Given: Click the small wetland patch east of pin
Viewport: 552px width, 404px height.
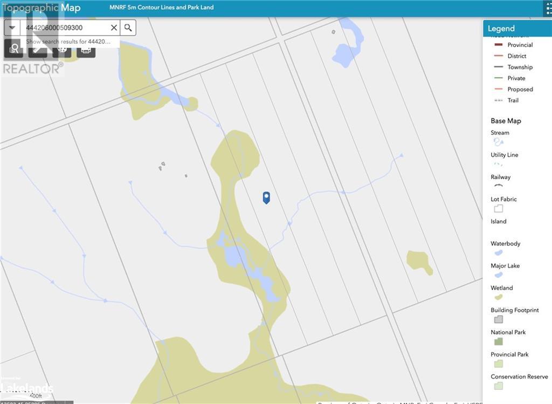Looking at the screenshot, I should point(418,262).
